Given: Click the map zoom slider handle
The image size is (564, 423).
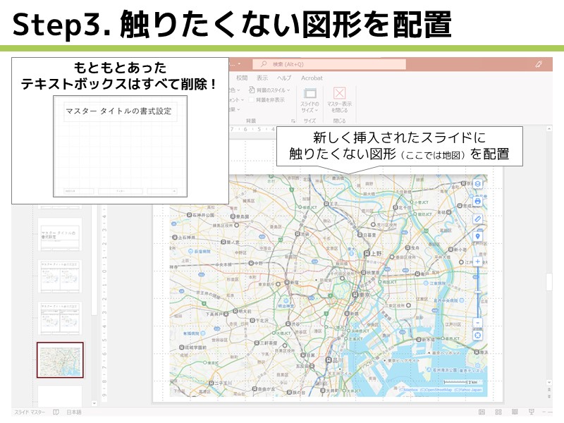Looking at the screenshot, I should tap(478, 292).
